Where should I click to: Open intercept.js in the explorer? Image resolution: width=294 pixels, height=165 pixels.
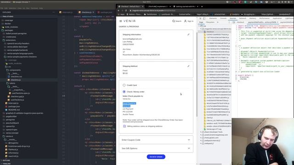pyautogui.click(x=13, y=103)
